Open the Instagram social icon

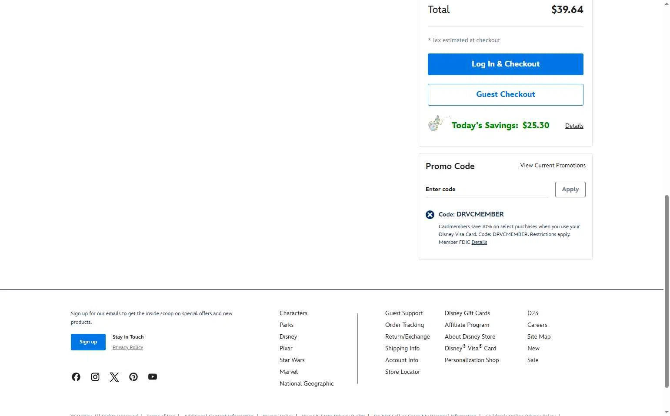[x=95, y=377]
